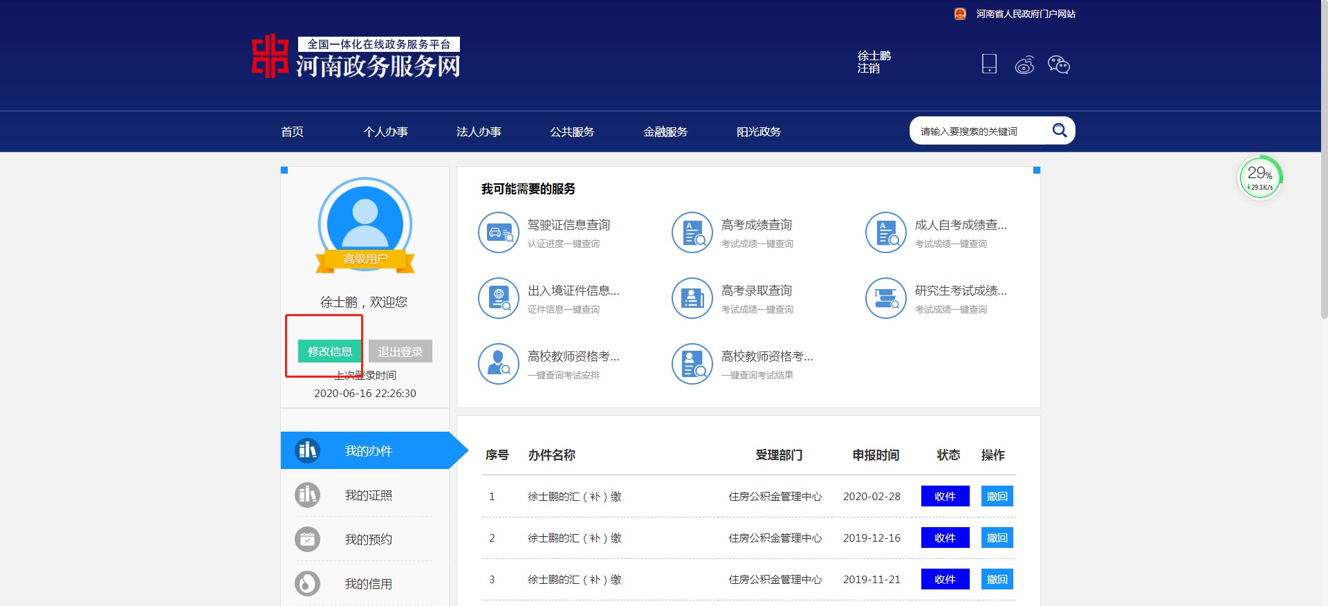Click 河南省人民政府门户网站 link
The width and height of the screenshot is (1328, 606).
pos(1025,14)
